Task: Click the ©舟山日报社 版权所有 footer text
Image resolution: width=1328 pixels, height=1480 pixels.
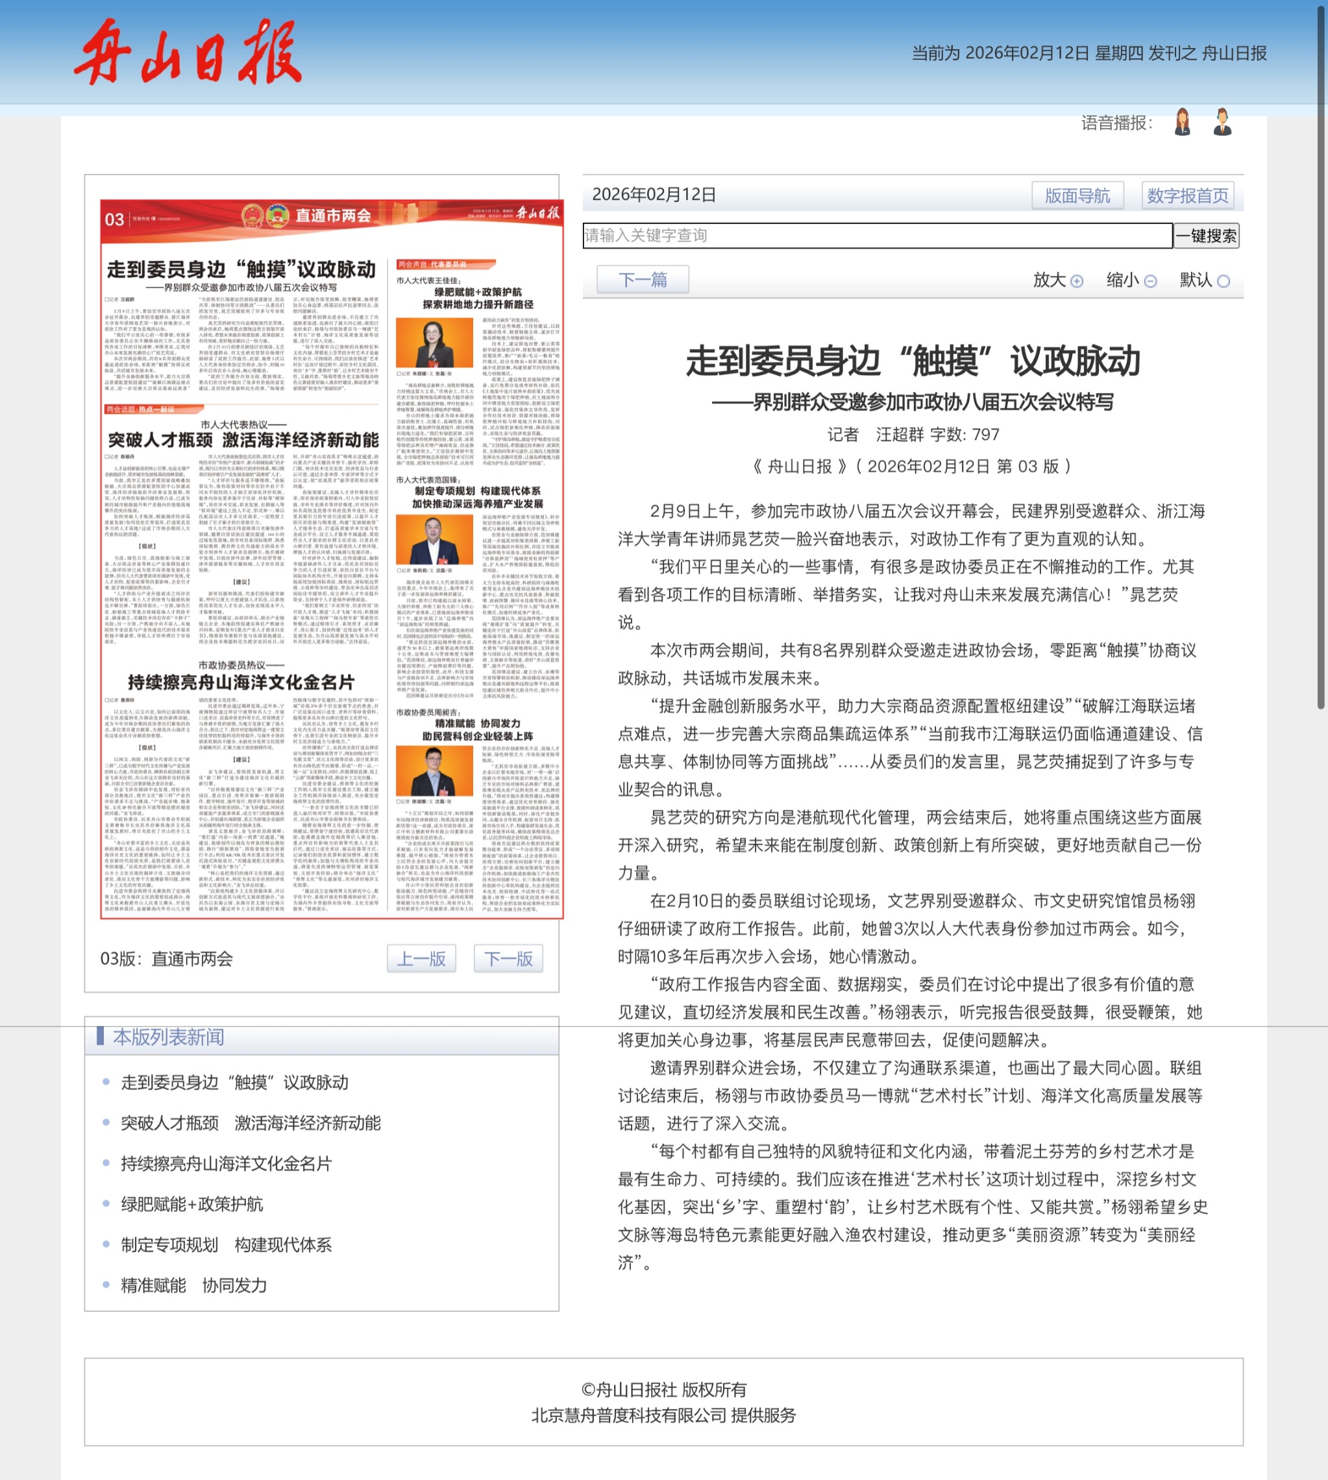Action: (x=664, y=1390)
